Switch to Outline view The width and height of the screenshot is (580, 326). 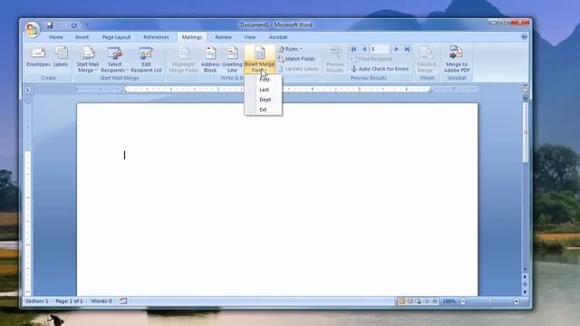pos(427,302)
